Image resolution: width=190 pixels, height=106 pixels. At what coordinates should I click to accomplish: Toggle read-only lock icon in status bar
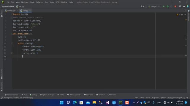[x=187, y=97]
